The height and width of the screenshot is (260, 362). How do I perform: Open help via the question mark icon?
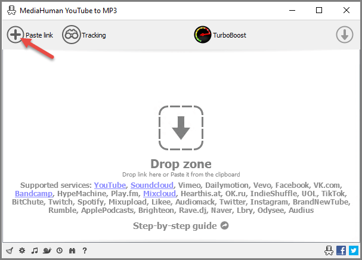pos(85,250)
